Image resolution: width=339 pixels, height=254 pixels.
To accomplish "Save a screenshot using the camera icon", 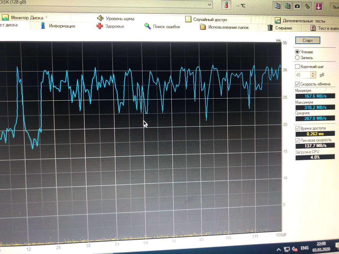I will point(297,6).
